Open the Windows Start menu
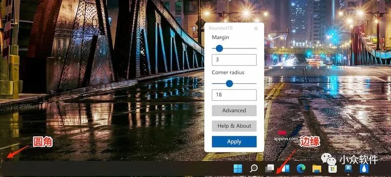 pyautogui.click(x=238, y=169)
